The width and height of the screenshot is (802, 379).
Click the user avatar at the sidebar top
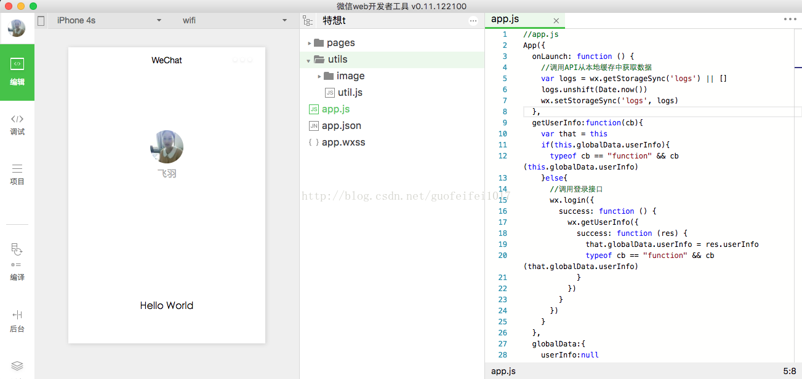tap(17, 28)
